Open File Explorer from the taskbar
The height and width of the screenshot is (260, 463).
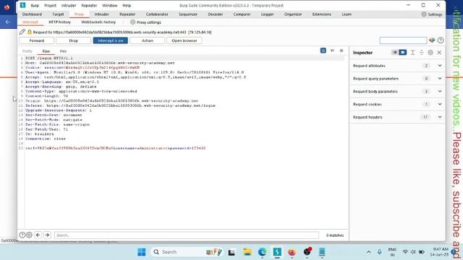coord(247,252)
